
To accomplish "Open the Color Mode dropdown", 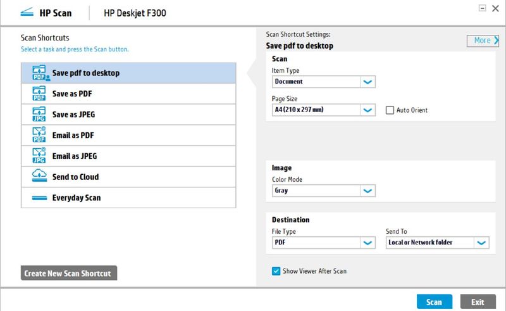I will 324,191.
